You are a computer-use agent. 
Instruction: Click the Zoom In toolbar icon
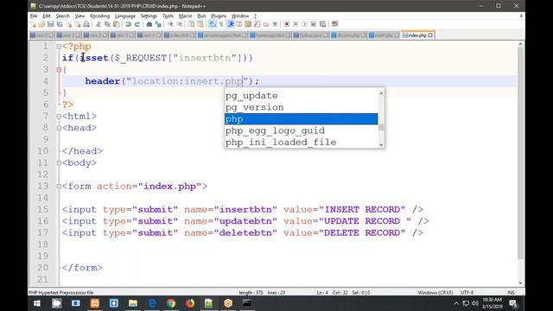[170, 24]
